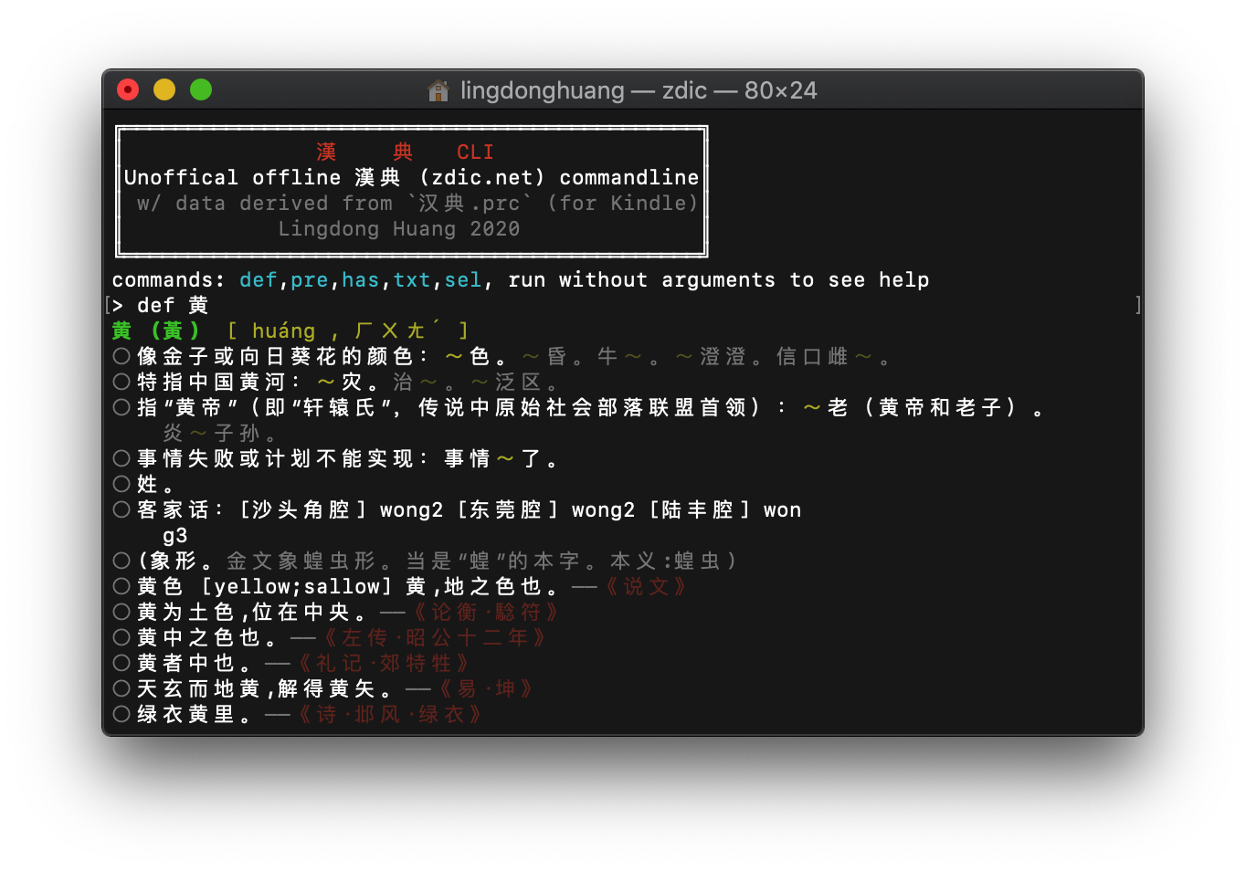Viewport: 1246px width, 871px height.
Task: Select the bullet circle beside 特指中国黄河
Action: 121,382
